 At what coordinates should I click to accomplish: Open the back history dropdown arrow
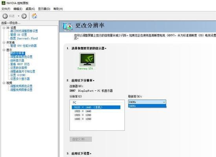point(18,16)
